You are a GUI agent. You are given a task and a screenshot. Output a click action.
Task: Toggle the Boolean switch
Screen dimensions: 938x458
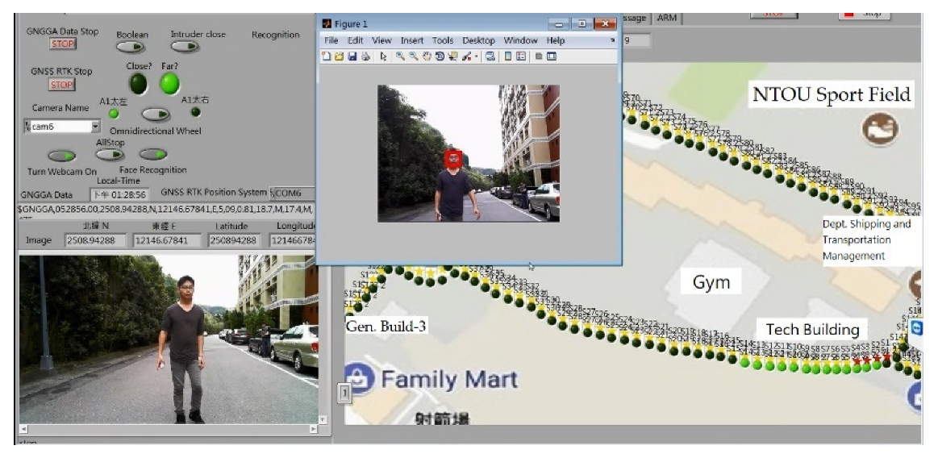click(131, 48)
